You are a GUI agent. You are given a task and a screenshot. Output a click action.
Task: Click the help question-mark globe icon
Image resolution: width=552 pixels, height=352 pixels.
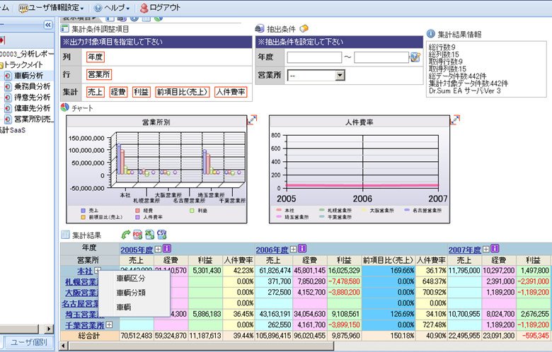click(x=98, y=8)
